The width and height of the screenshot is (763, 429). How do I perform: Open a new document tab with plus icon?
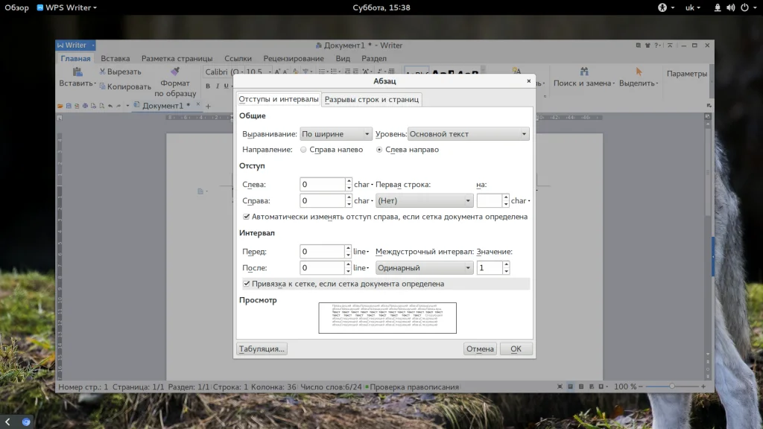[208, 107]
